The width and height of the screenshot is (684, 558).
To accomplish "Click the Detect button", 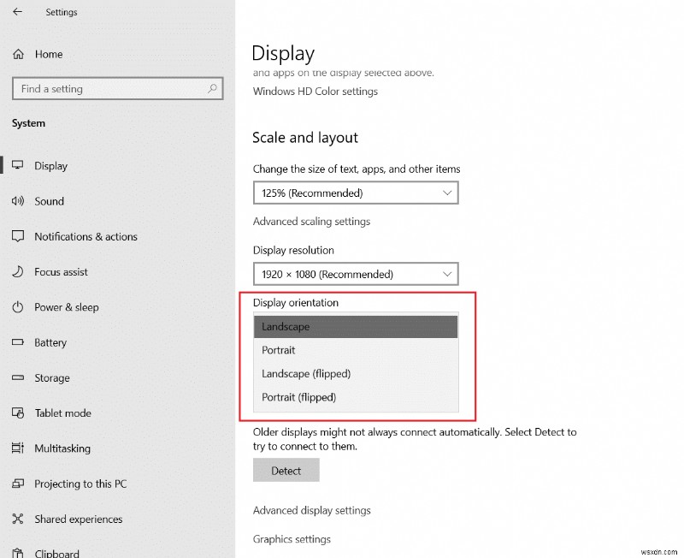I will 286,470.
